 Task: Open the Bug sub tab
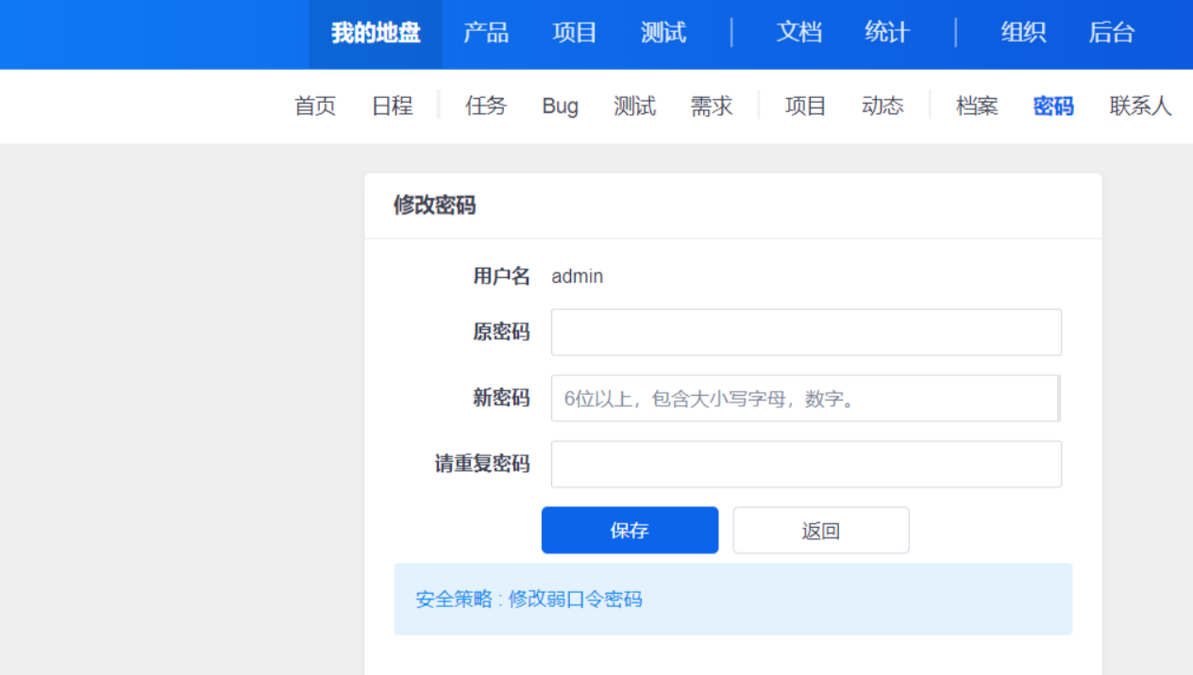pos(561,107)
